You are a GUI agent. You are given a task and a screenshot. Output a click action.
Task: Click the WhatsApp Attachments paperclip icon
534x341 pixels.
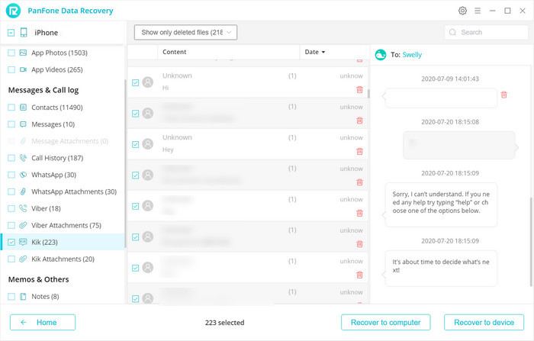[x=23, y=191]
